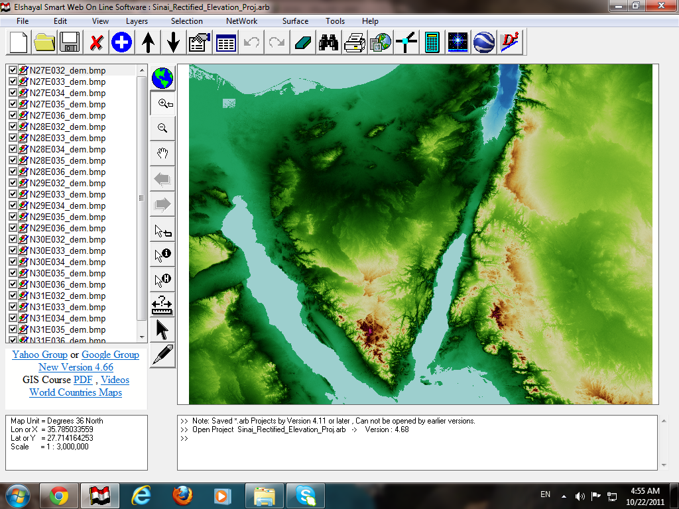The image size is (679, 509).
Task: Open the NetWork menu
Action: coord(241,21)
